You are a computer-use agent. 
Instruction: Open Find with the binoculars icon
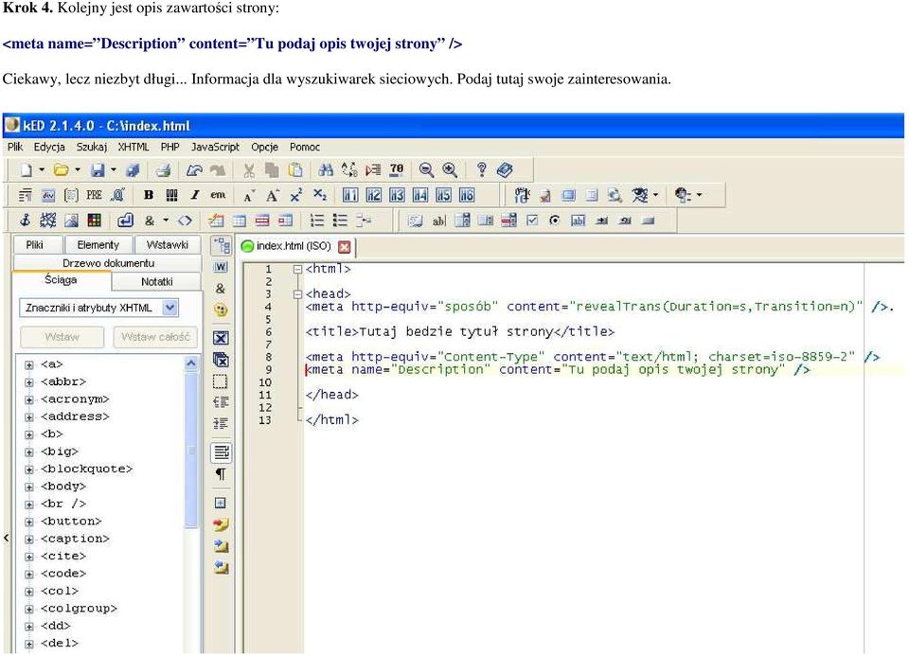pos(326,169)
